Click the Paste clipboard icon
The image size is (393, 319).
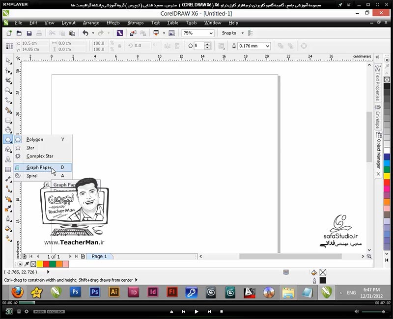[72, 33]
